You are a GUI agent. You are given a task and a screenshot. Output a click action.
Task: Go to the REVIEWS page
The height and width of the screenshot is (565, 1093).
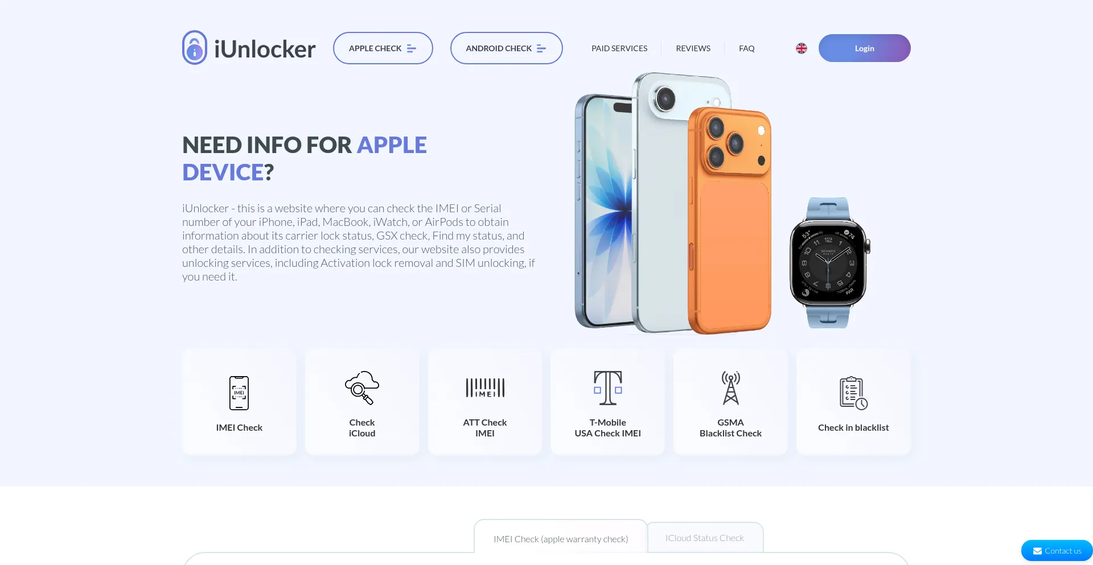[693, 48]
